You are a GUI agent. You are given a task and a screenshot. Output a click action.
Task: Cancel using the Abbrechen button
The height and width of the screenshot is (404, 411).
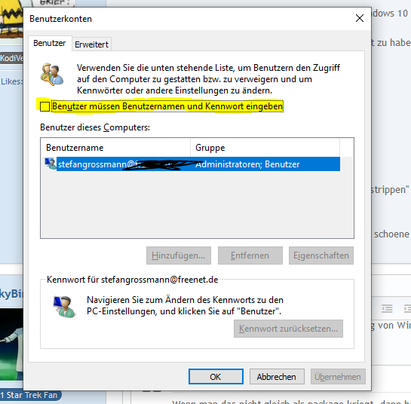[x=277, y=377]
